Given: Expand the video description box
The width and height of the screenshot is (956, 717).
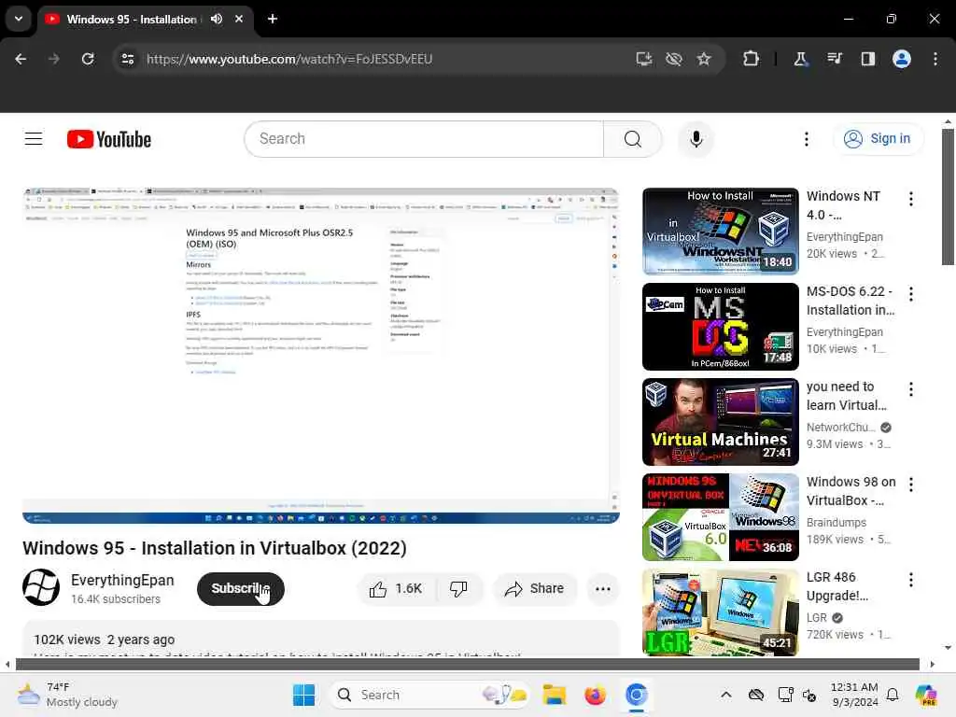Looking at the screenshot, I should (321, 639).
